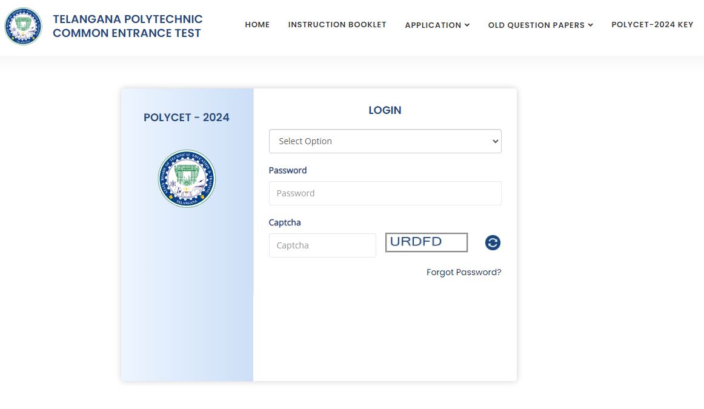Go to the Home page
This screenshot has height=409, width=704.
pyautogui.click(x=257, y=25)
